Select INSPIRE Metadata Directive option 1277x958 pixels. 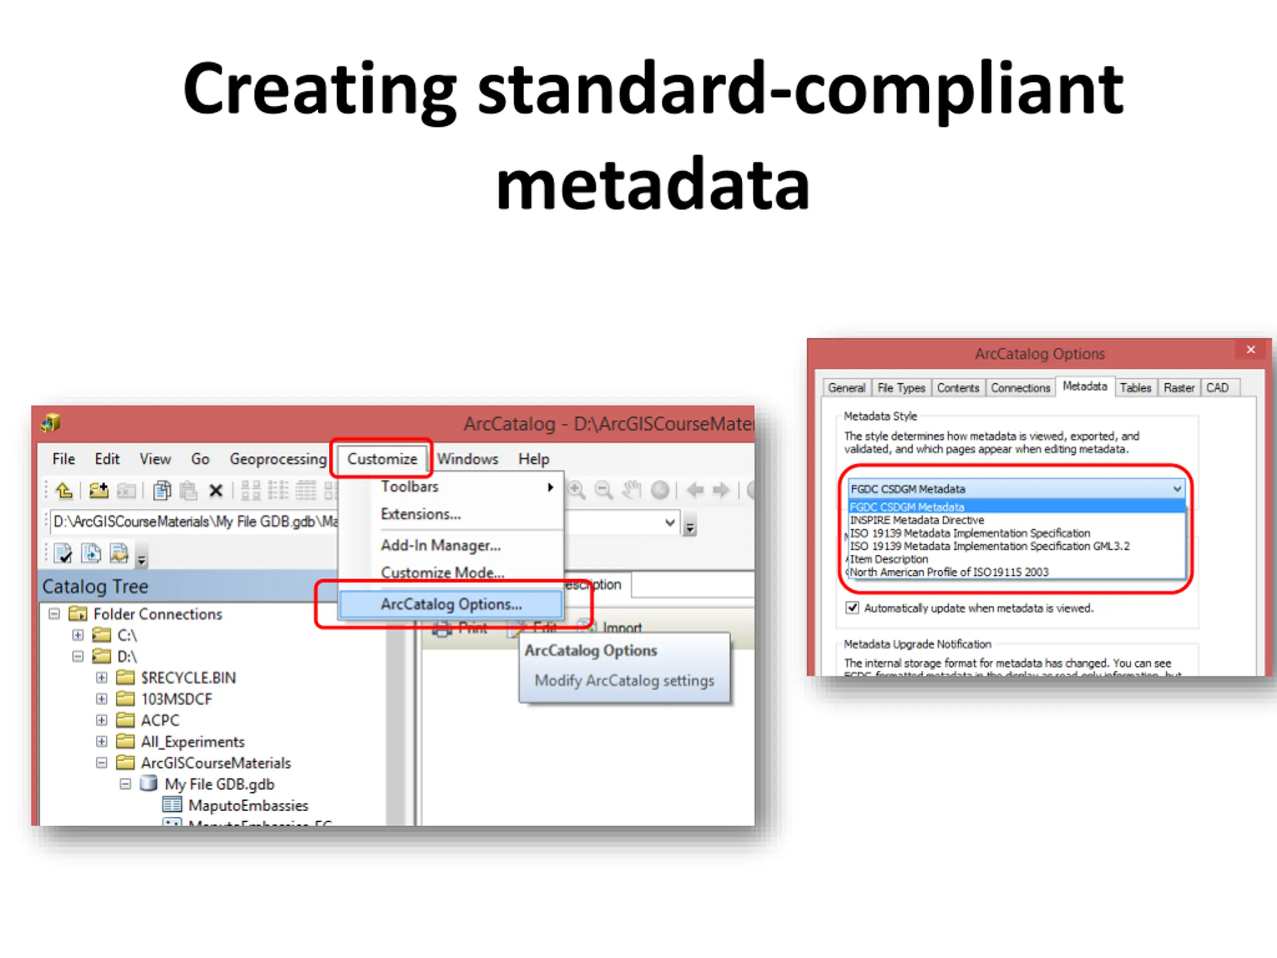[1017, 520]
